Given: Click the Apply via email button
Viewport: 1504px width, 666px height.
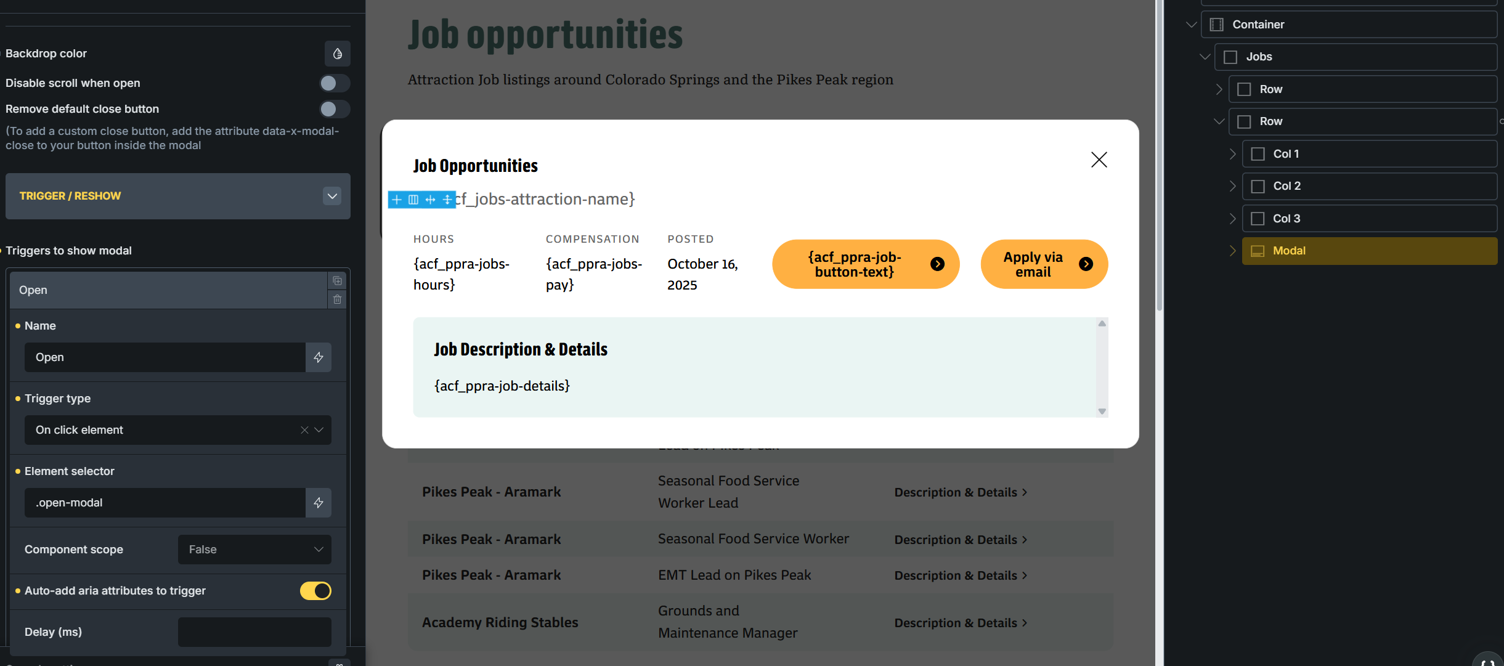Looking at the screenshot, I should click(1033, 264).
